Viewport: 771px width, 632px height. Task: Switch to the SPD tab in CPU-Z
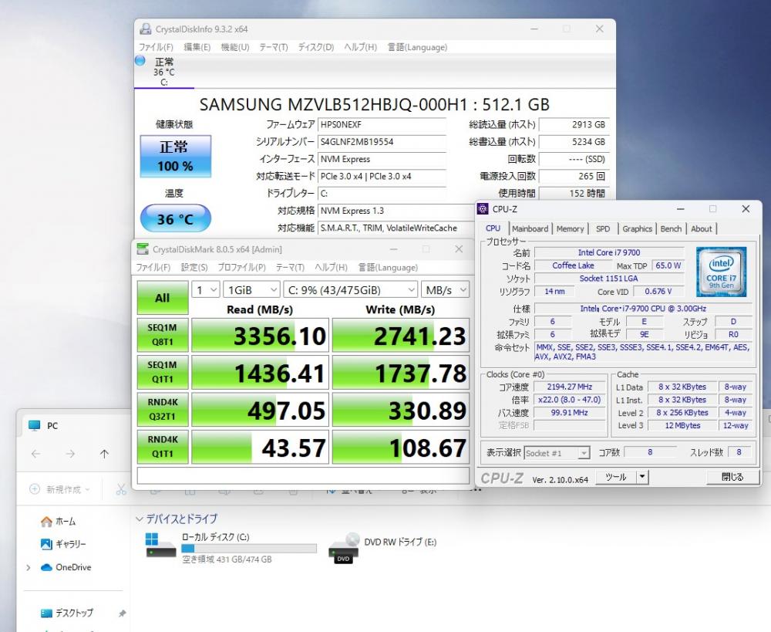click(603, 229)
